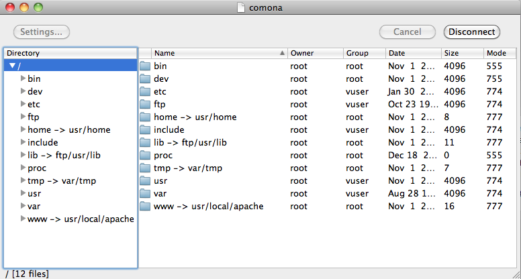Expand the etc directory in the tree
The image size is (521, 279).
point(23,104)
